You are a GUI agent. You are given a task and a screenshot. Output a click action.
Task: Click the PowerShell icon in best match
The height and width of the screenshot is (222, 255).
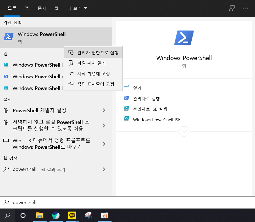point(9,37)
